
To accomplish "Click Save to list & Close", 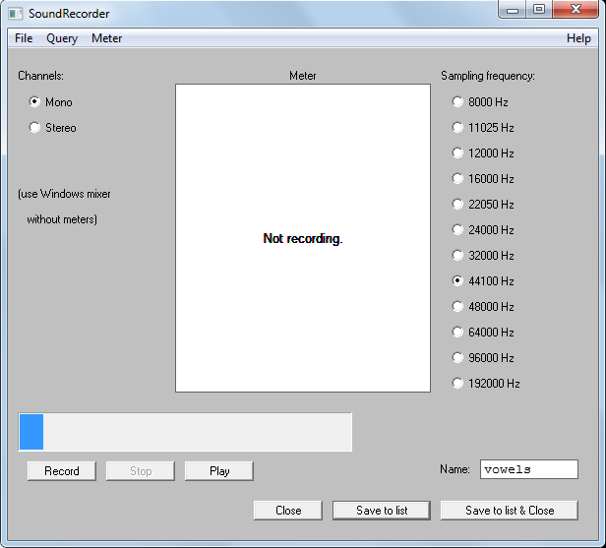I will pyautogui.click(x=510, y=511).
